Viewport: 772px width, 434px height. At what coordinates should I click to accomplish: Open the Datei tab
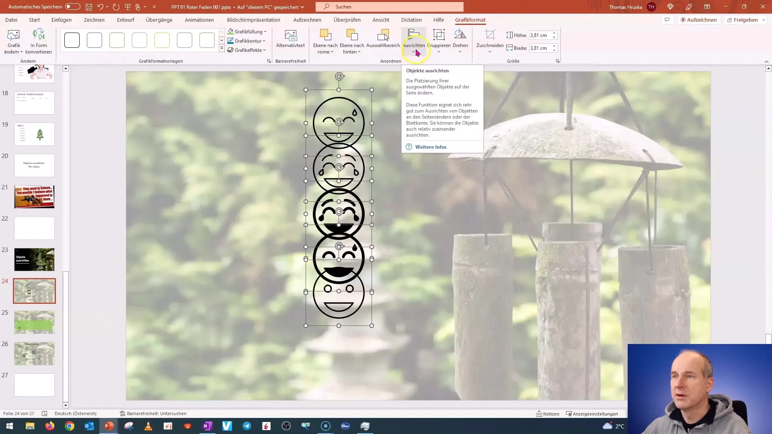(11, 20)
